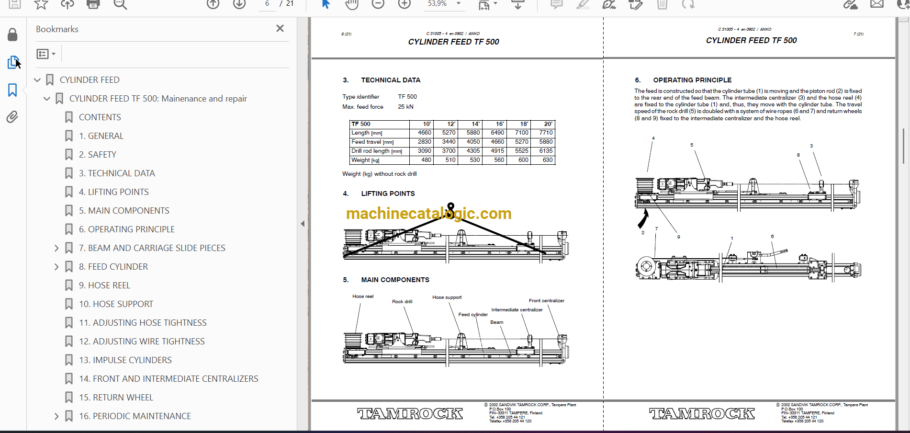Screen dimensions: 910x433
Task: Send document by email envelope icon
Action: (877, 4)
